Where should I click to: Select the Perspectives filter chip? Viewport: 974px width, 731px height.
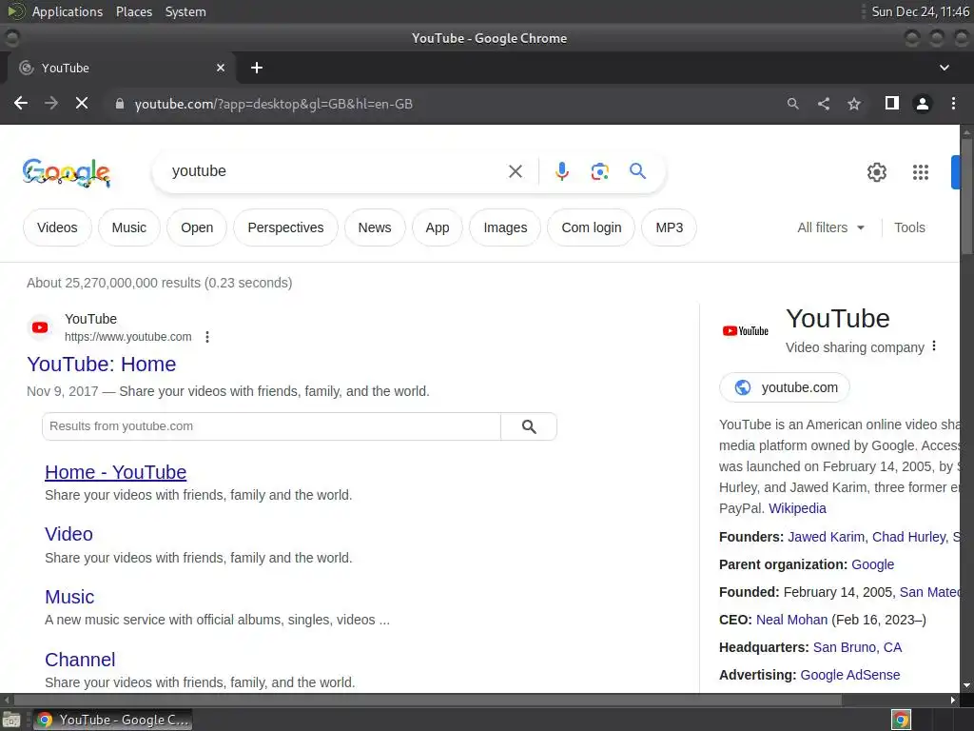[x=285, y=227]
